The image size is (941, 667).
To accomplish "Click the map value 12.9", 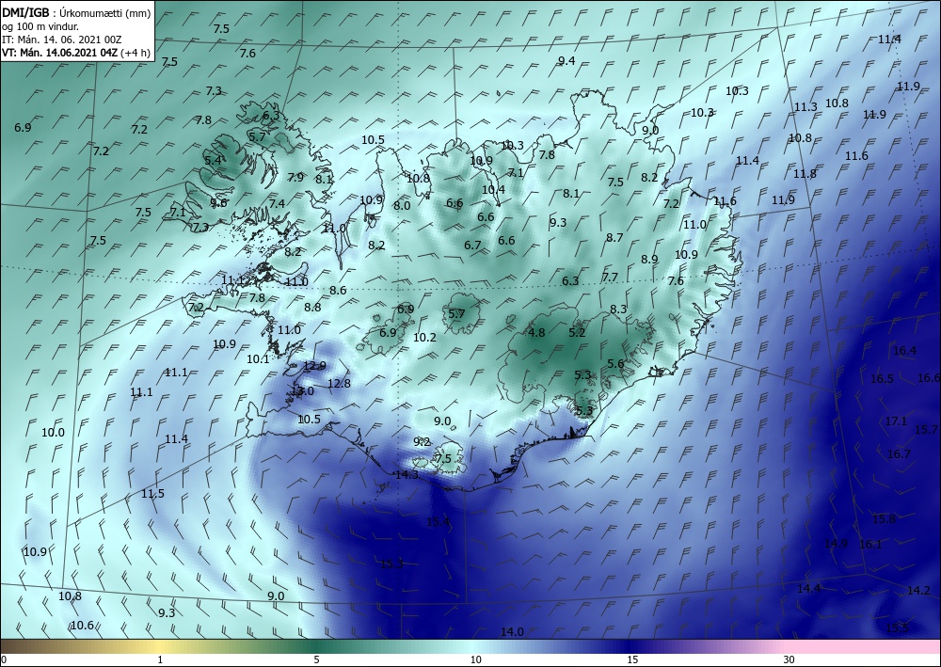I will [x=314, y=365].
